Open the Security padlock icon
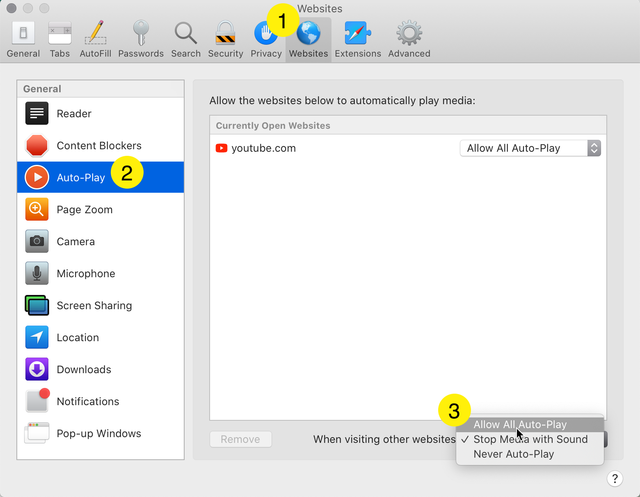This screenshot has width=640, height=497. [x=225, y=33]
